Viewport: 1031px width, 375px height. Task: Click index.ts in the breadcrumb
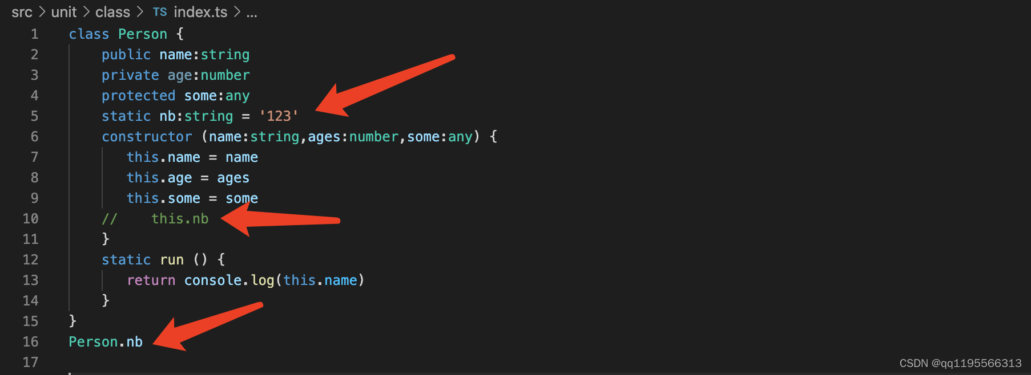click(x=200, y=12)
